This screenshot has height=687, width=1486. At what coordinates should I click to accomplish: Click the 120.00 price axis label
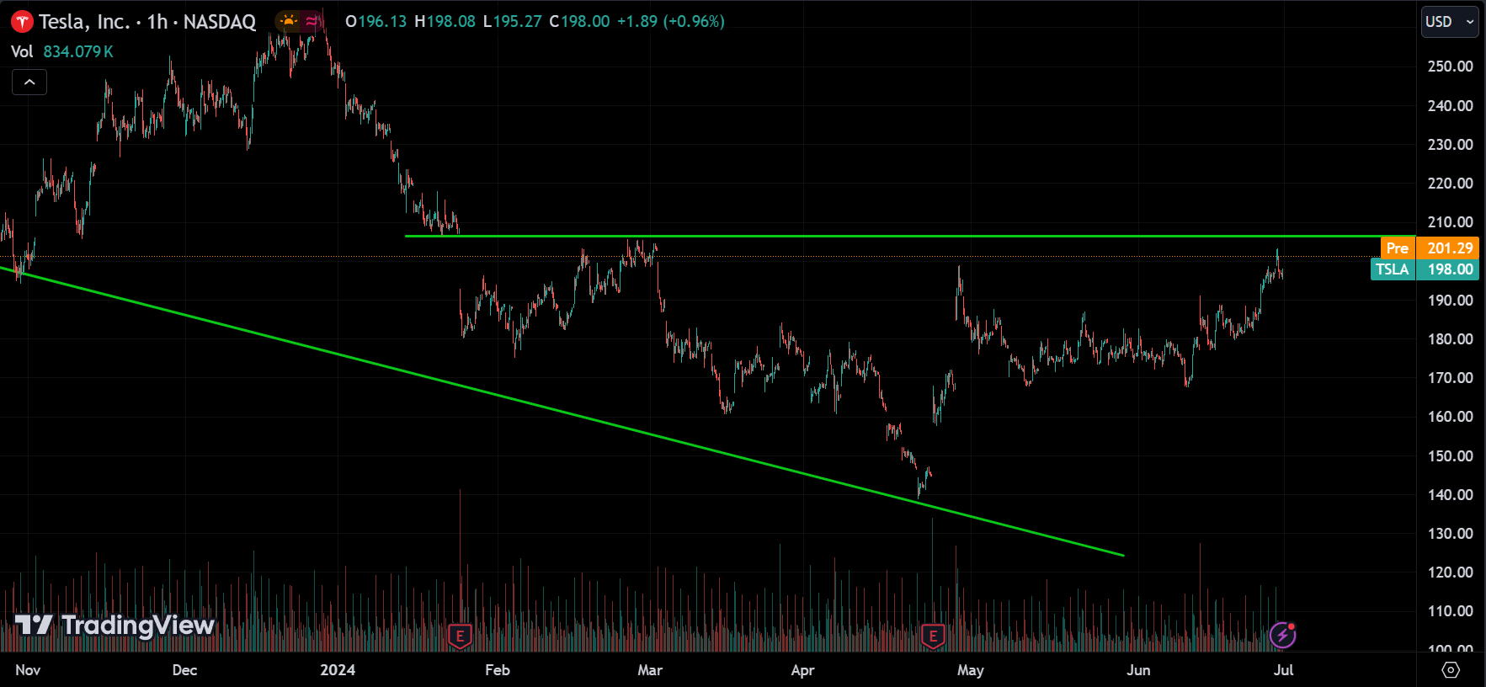pyautogui.click(x=1450, y=572)
